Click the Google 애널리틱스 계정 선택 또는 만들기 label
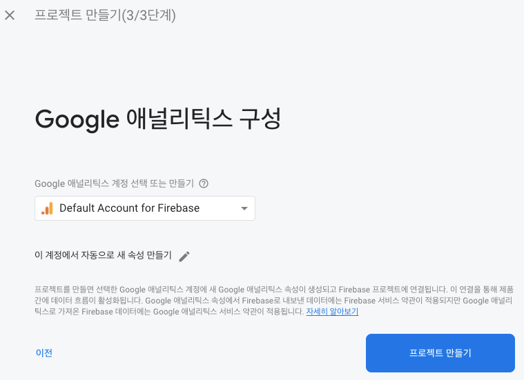This screenshot has height=380, width=524. coord(115,183)
